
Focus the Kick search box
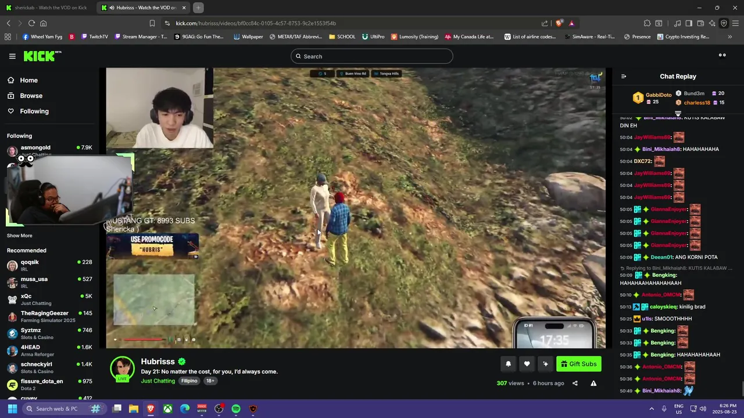tap(372, 56)
